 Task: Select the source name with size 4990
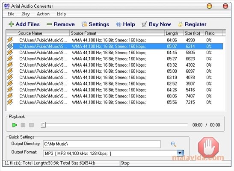pyautogui.click(x=43, y=40)
